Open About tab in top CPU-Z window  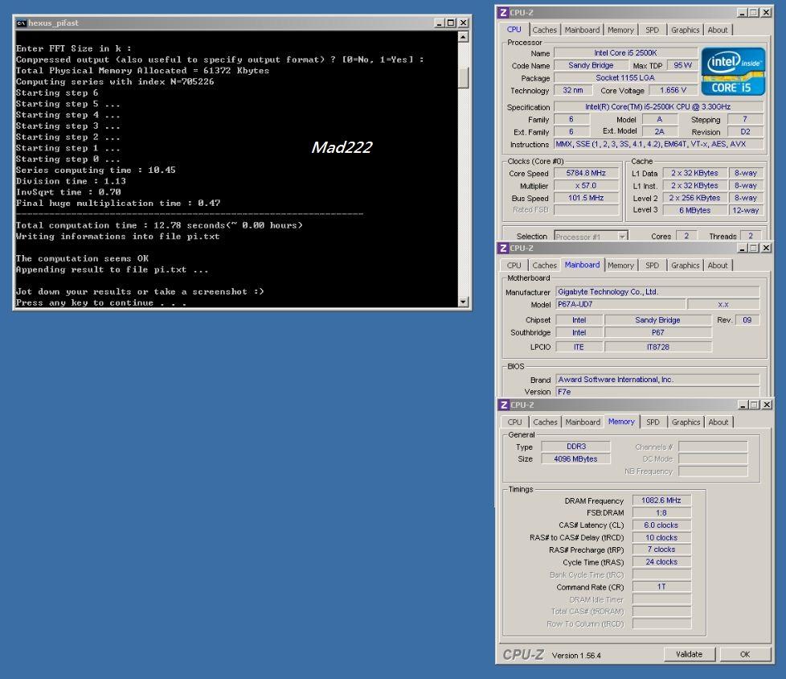(x=718, y=30)
